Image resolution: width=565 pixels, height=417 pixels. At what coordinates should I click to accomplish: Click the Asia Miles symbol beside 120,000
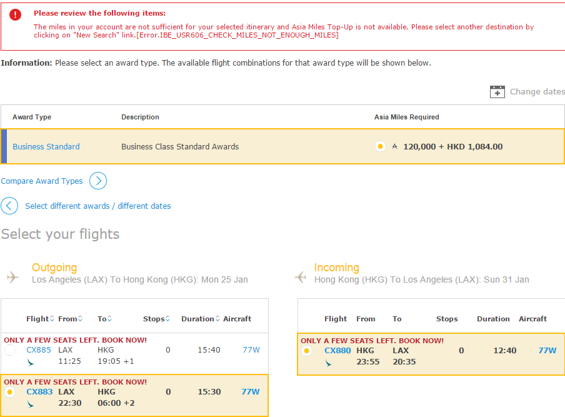click(x=394, y=147)
